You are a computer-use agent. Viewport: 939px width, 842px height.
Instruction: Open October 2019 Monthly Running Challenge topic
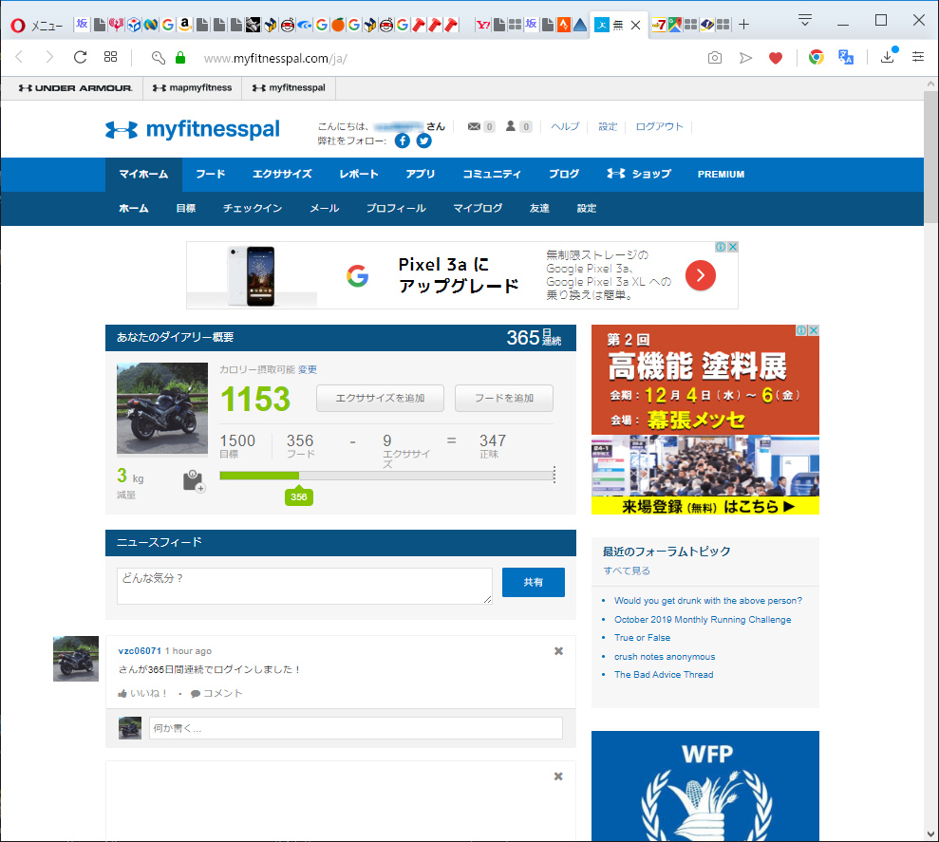coord(703,619)
